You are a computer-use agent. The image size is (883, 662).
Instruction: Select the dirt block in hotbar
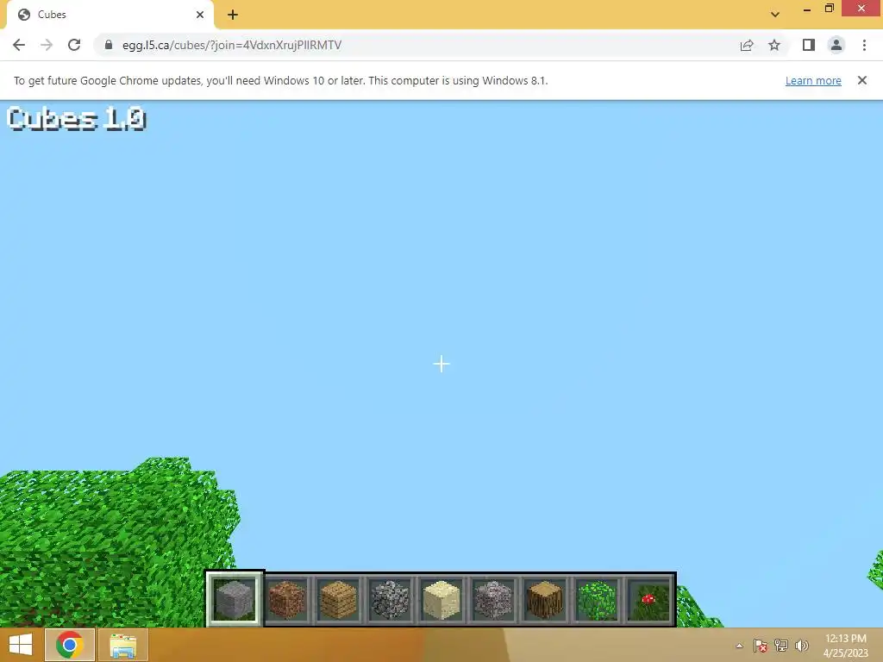(286, 600)
